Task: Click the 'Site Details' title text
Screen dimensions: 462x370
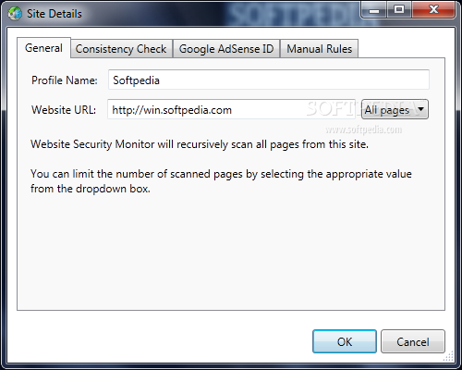Action: [55, 14]
